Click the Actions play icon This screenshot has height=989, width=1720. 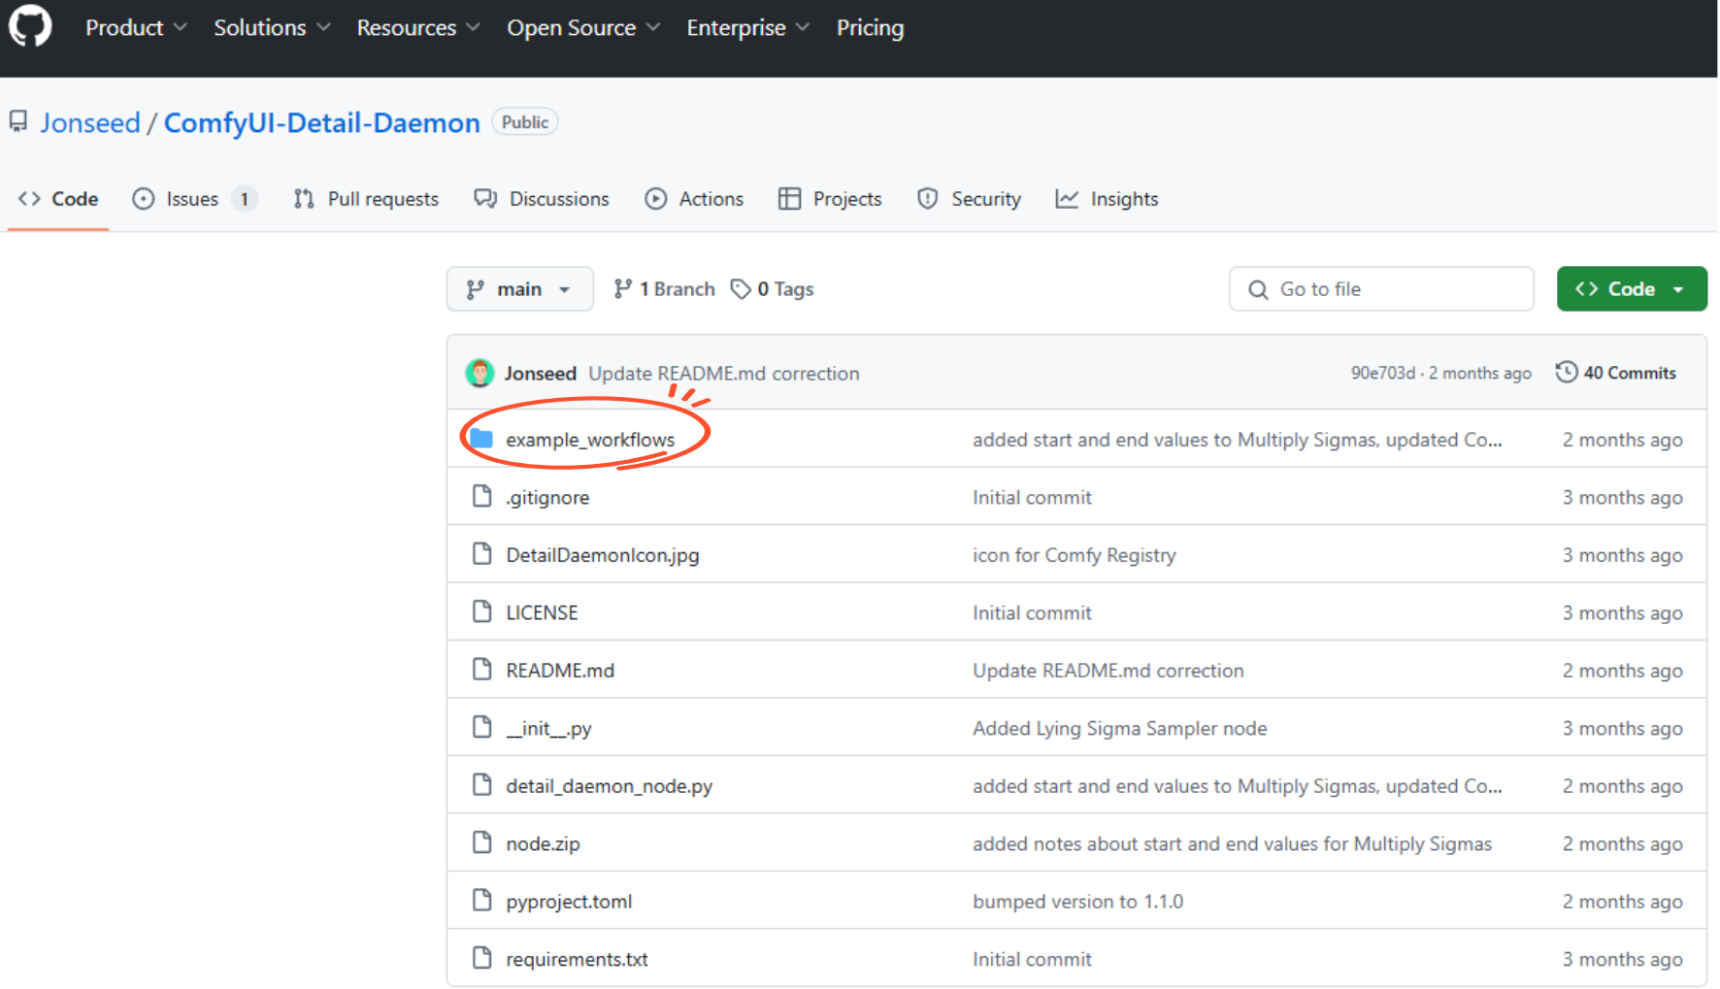[656, 199]
